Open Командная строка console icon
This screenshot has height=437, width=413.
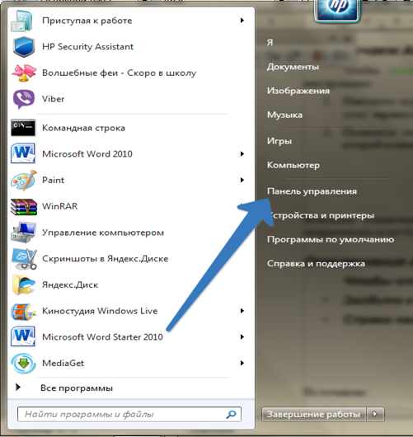point(23,128)
